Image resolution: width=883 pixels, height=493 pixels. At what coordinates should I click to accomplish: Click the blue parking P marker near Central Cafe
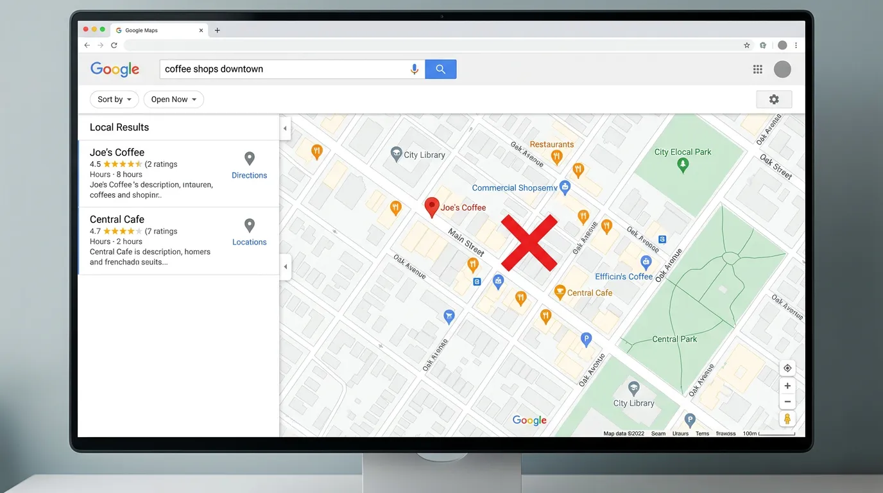[x=585, y=338]
